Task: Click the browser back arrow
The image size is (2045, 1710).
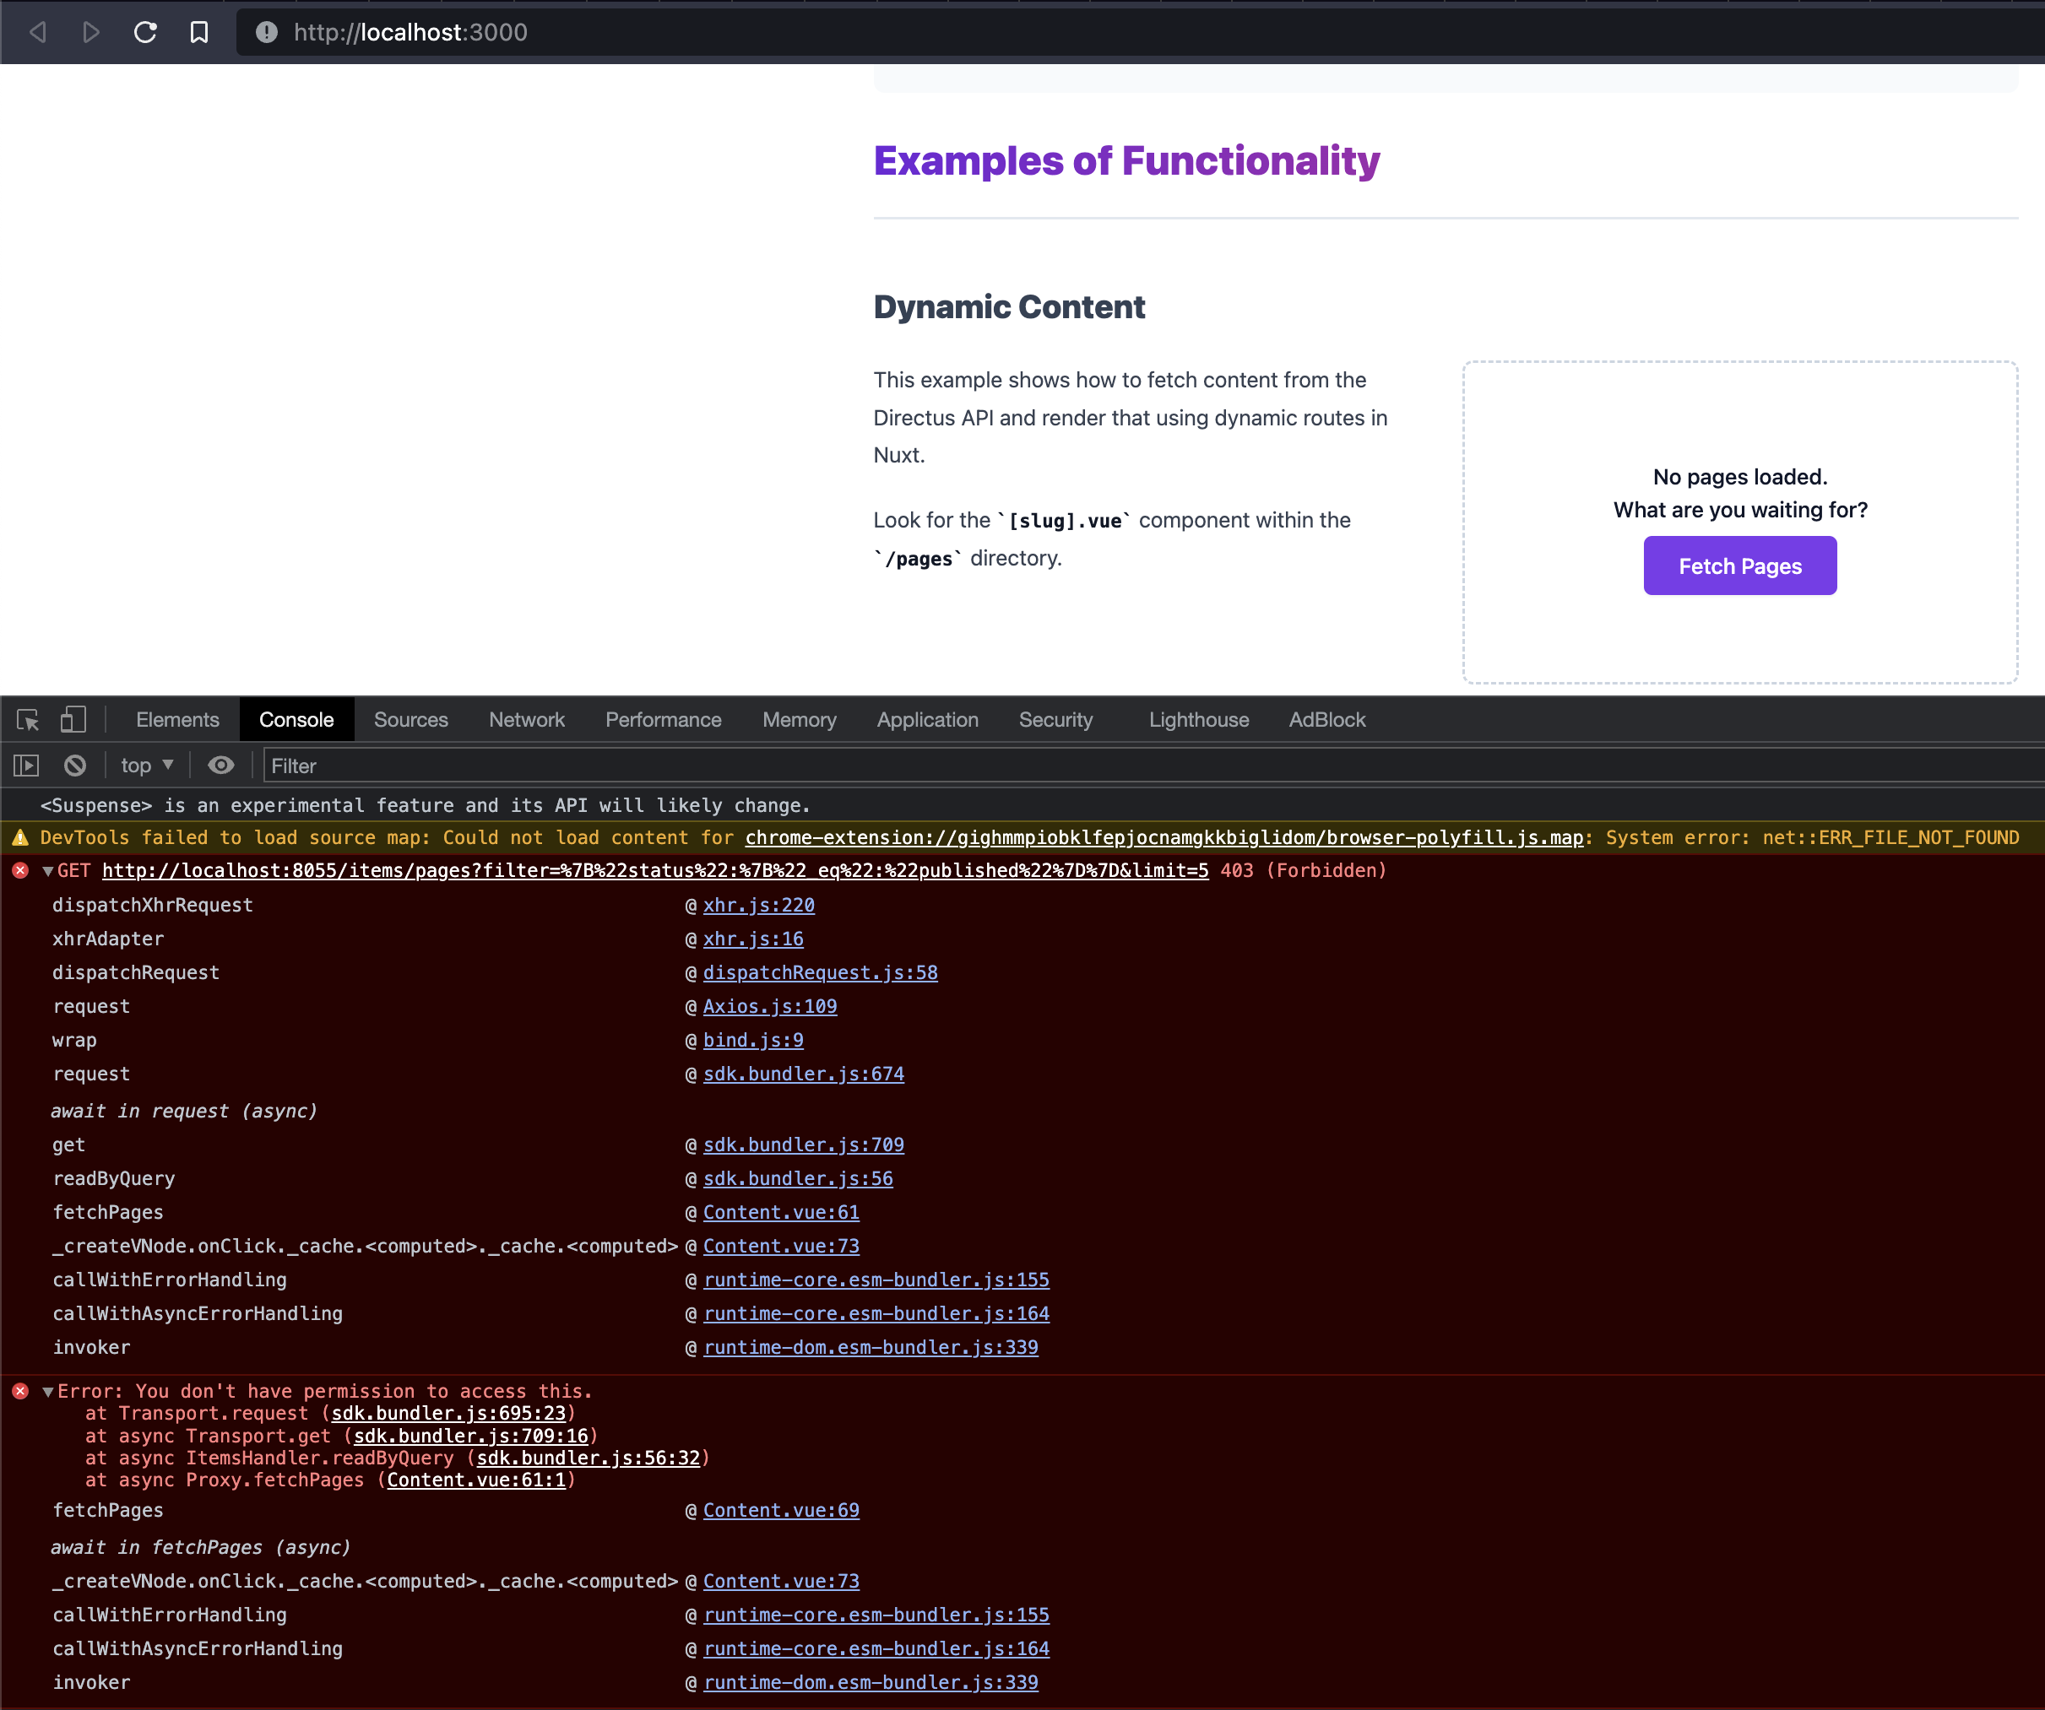Action: tap(38, 32)
